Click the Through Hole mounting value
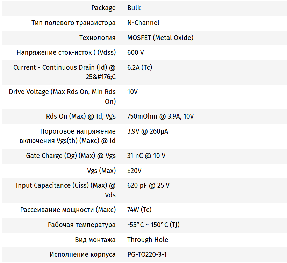This screenshot has height=263, width=287. pyautogui.click(x=148, y=240)
